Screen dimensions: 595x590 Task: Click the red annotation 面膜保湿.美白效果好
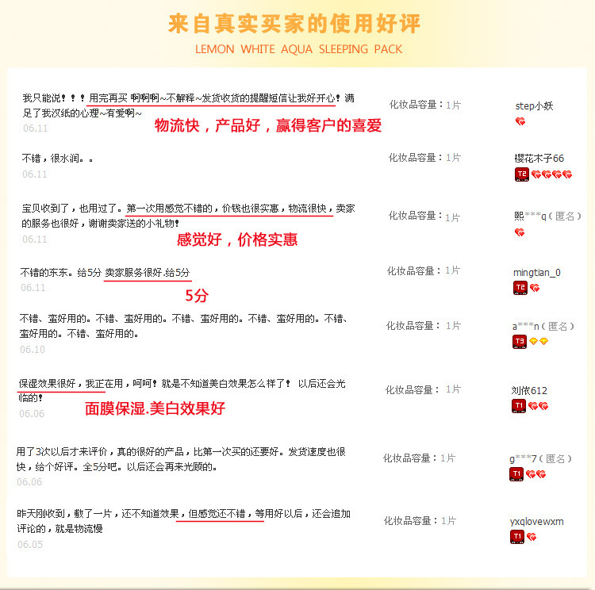tap(155, 409)
